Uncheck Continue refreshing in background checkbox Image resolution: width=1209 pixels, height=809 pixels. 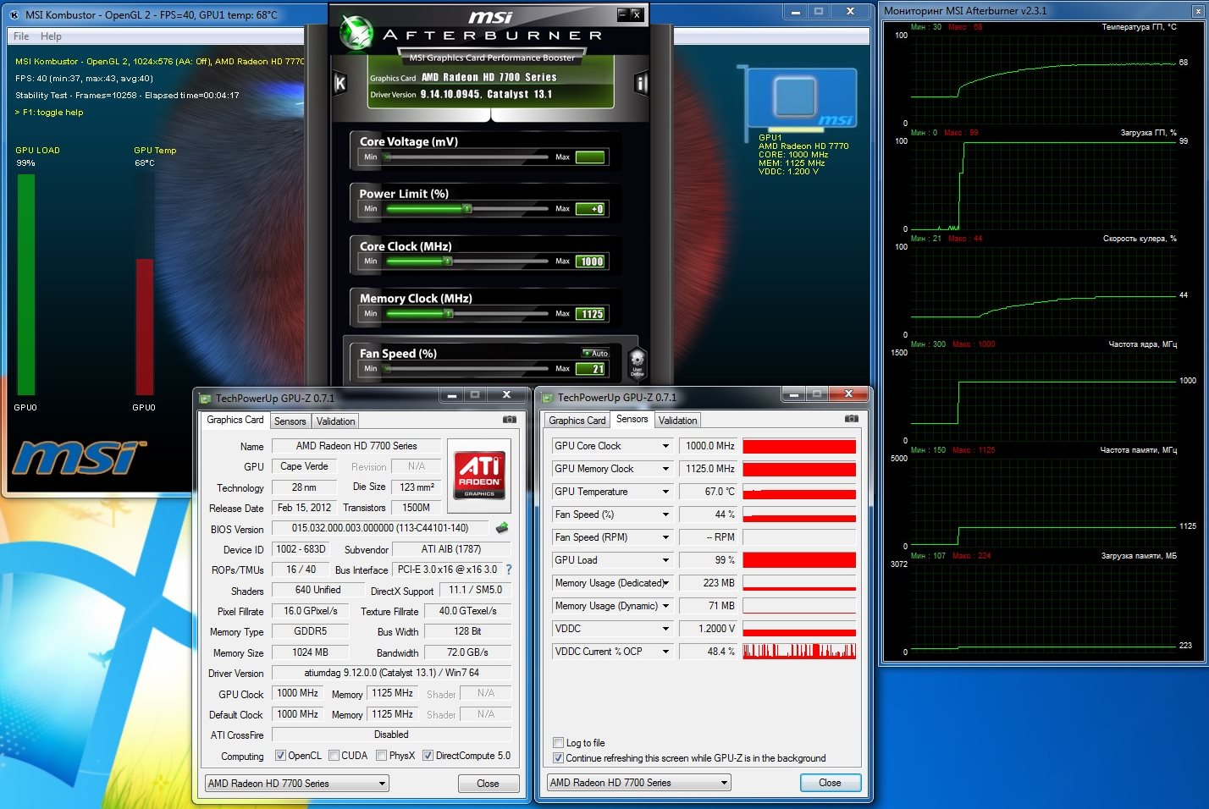[558, 758]
